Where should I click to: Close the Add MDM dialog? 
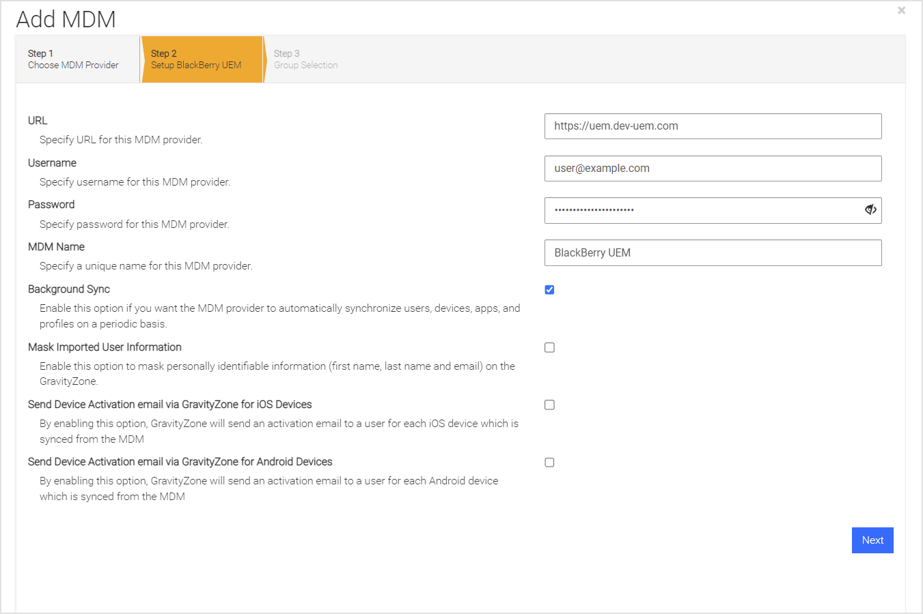click(901, 10)
